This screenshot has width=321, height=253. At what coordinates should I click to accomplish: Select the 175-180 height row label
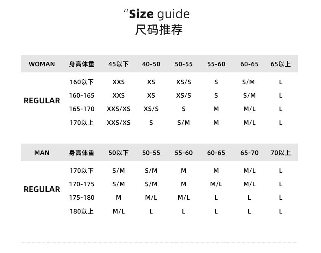(82, 197)
